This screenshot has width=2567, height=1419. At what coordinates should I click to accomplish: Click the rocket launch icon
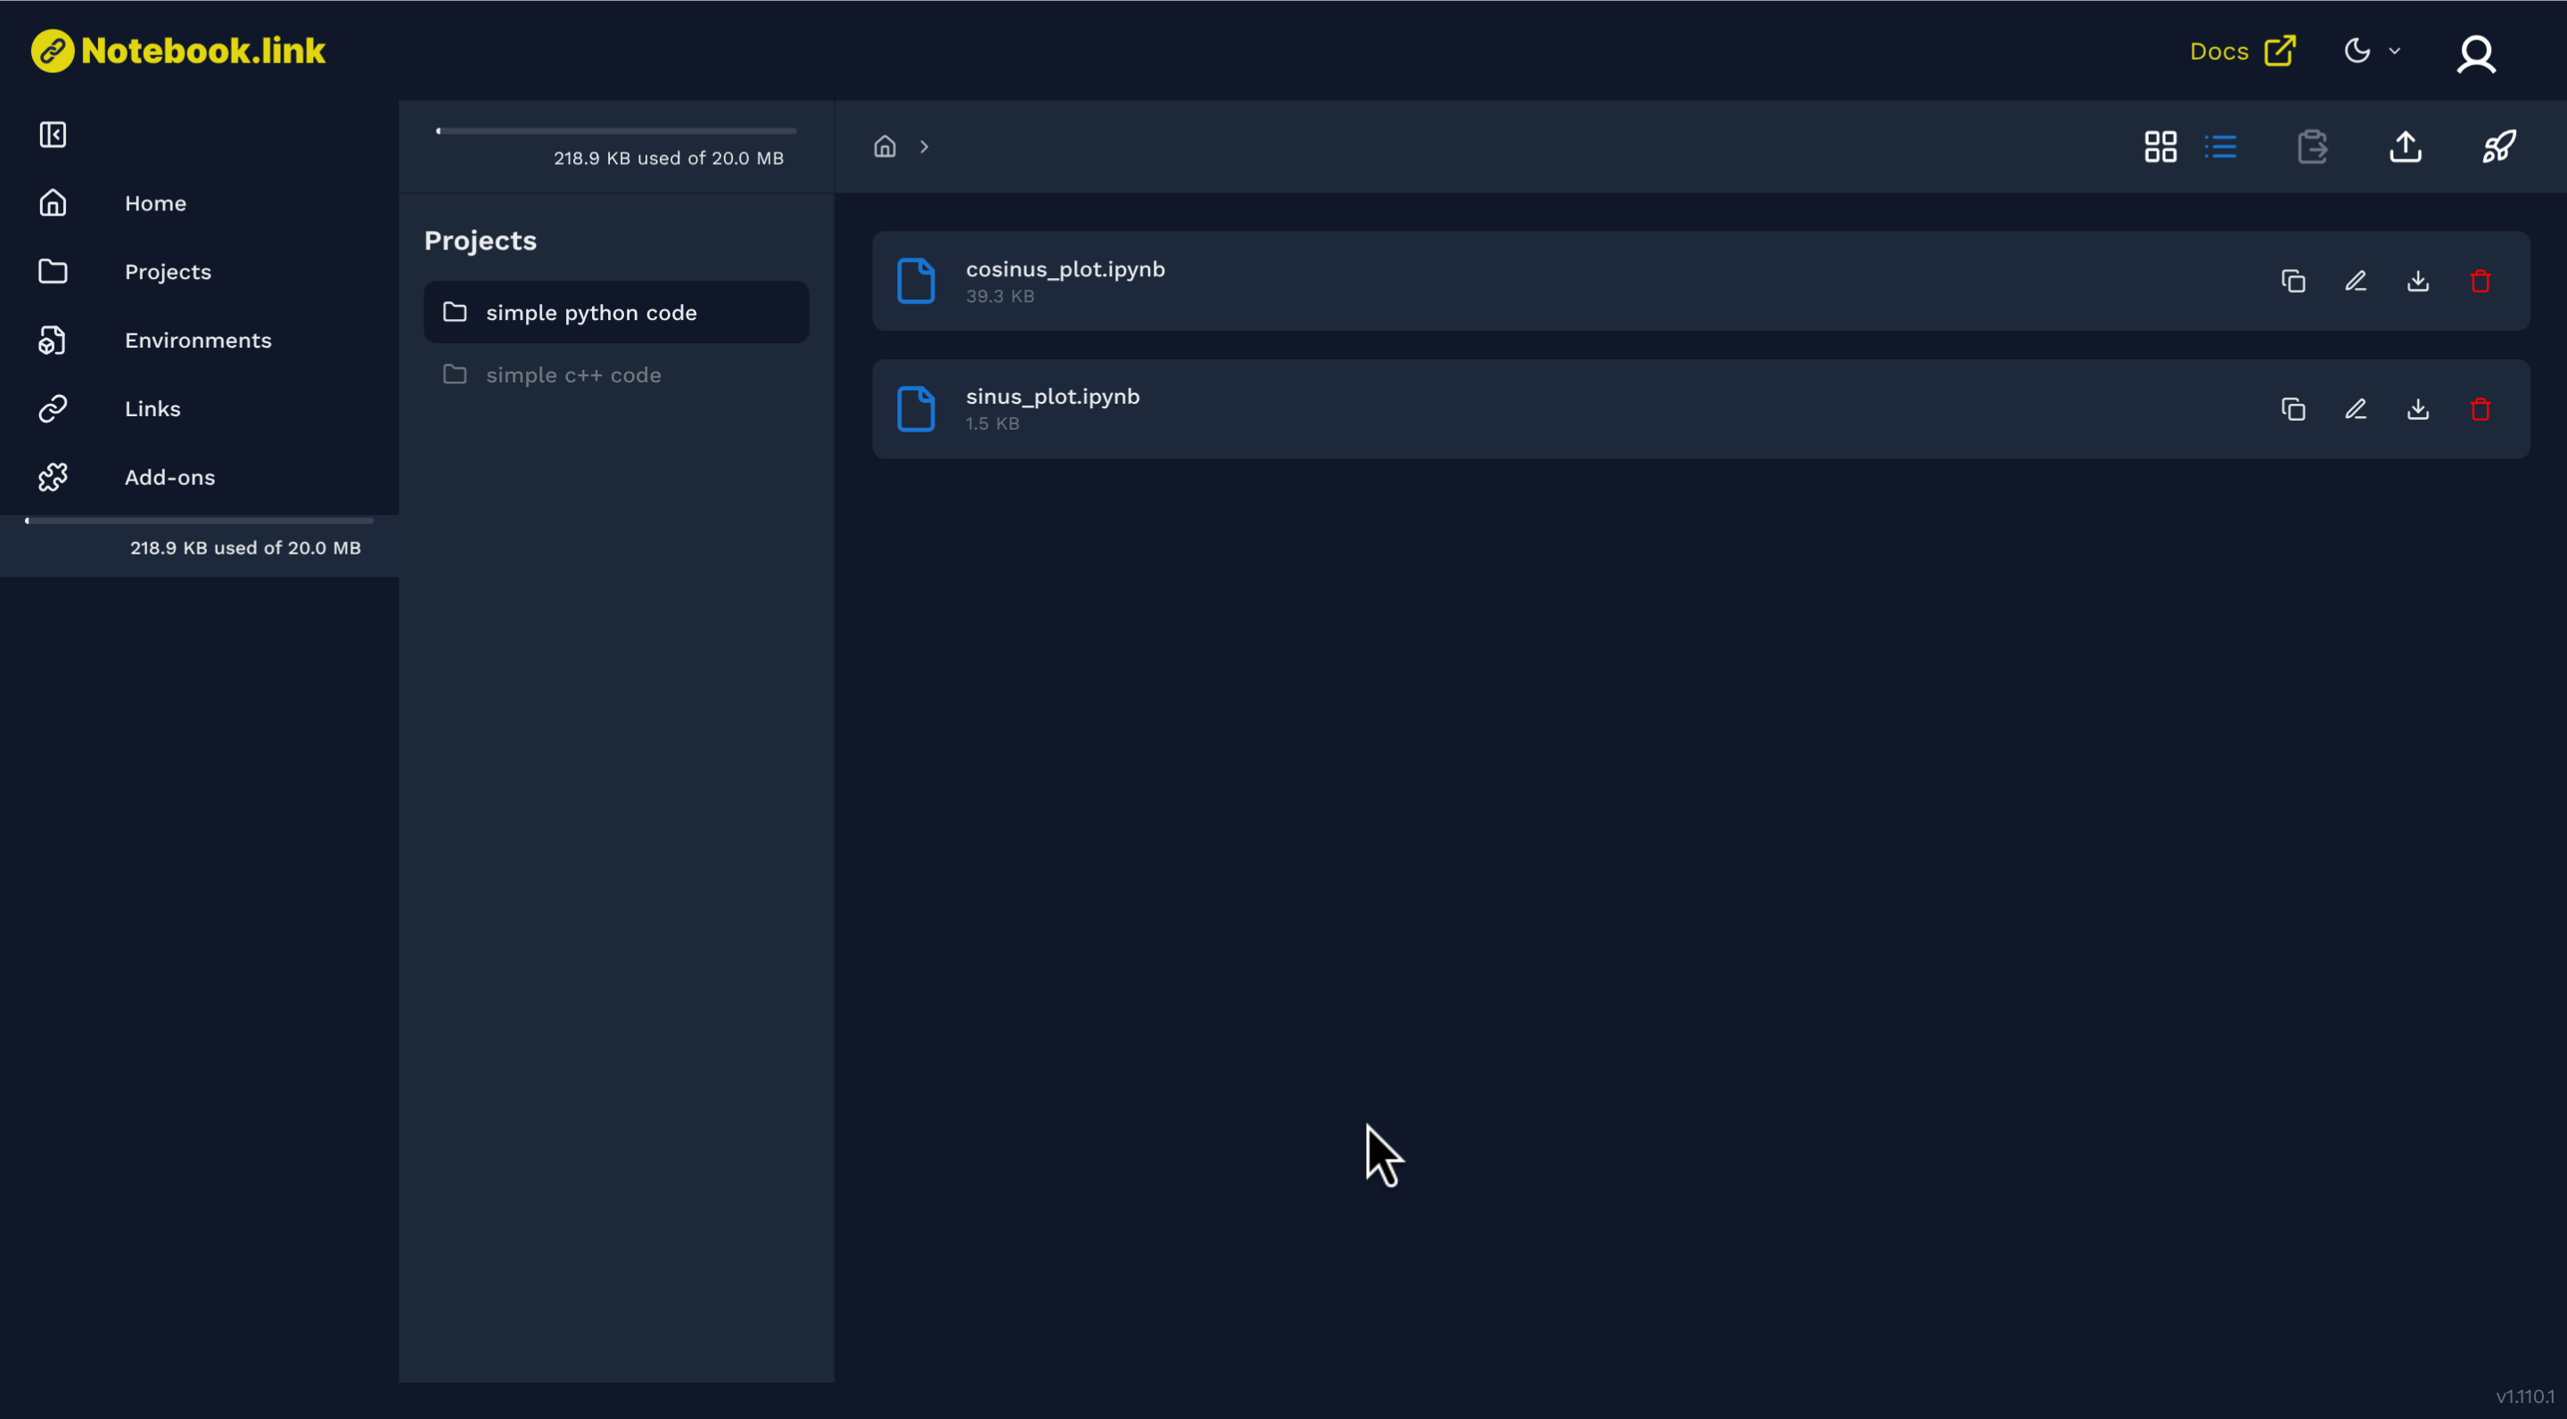point(2498,146)
